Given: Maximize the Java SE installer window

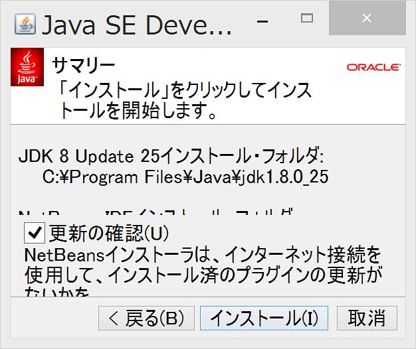Looking at the screenshot, I should (307, 18).
